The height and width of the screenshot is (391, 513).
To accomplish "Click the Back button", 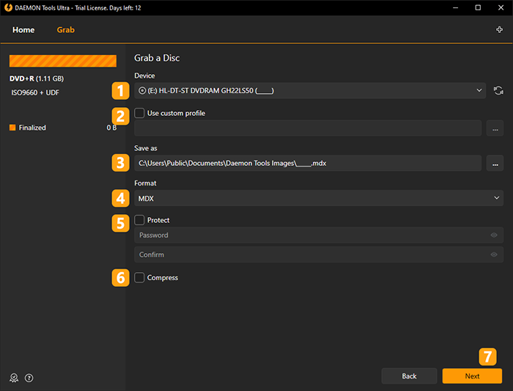I will coord(409,376).
